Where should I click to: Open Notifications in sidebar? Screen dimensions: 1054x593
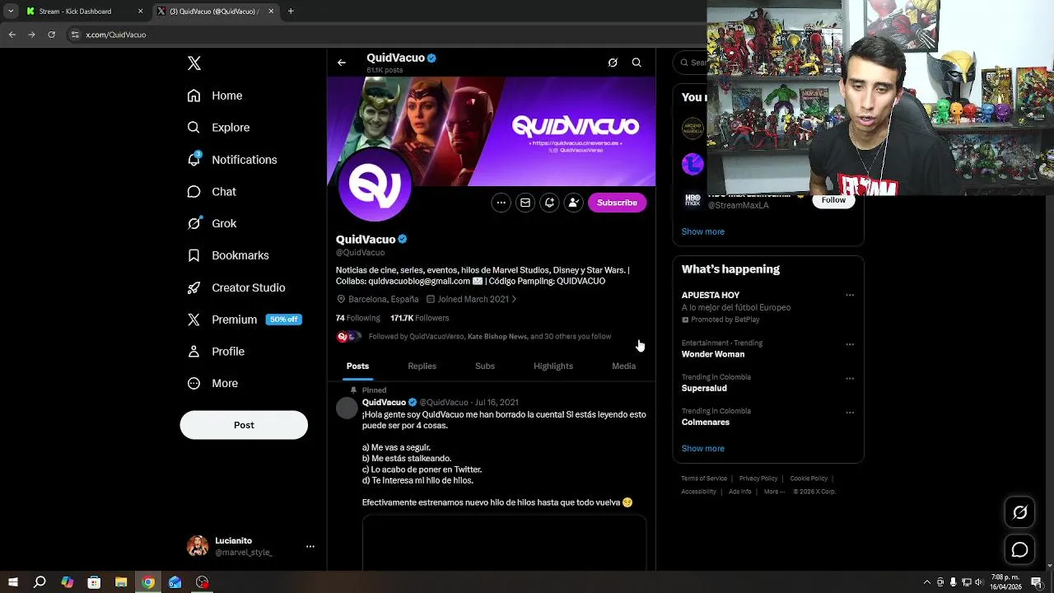[x=232, y=160]
